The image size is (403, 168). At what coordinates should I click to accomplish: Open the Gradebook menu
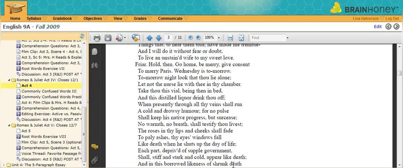65,18
